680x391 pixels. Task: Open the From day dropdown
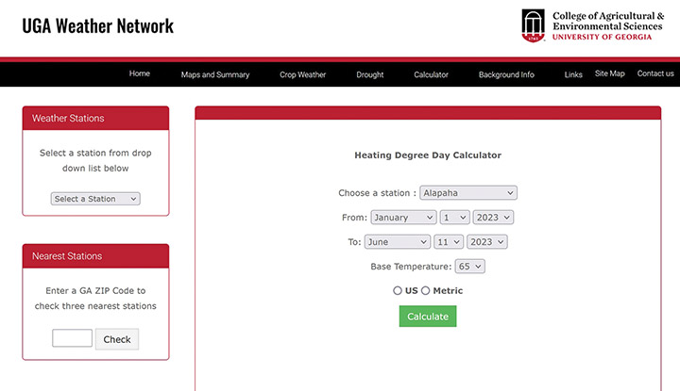(454, 218)
